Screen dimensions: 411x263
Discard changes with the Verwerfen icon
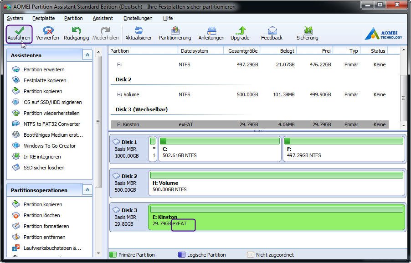47,30
